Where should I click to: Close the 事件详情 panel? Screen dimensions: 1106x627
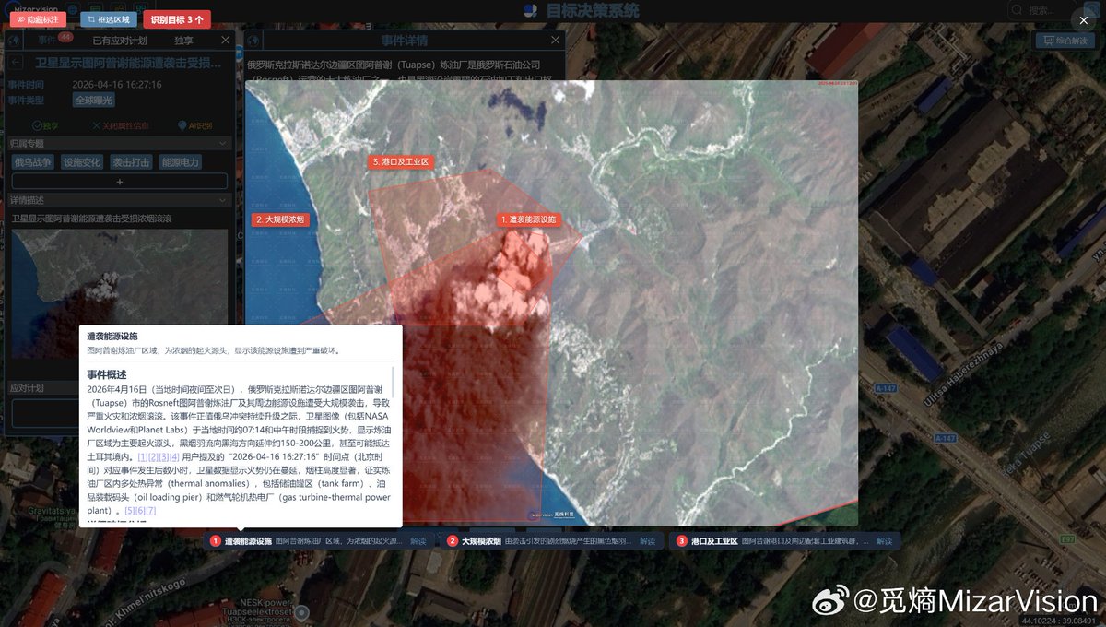555,41
